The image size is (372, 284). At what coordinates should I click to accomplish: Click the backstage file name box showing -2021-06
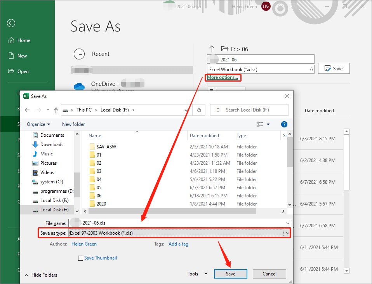pos(261,59)
